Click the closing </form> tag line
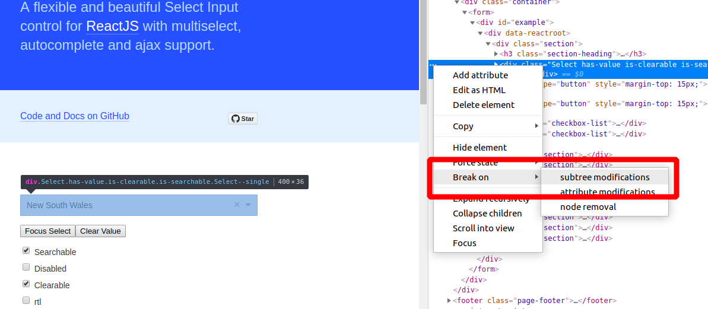Screen dimensions: 708x309 point(484,269)
